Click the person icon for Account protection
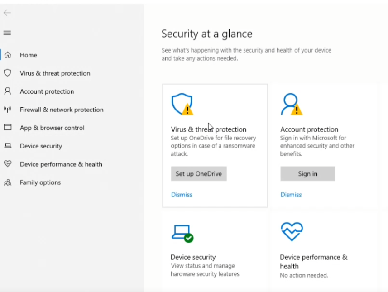 point(8,91)
